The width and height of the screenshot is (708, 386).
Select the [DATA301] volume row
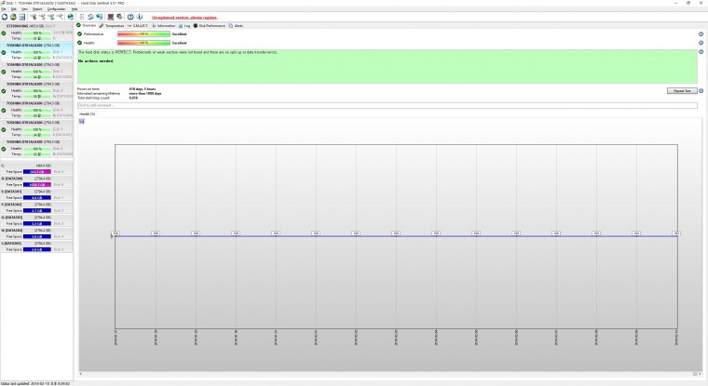(36, 194)
